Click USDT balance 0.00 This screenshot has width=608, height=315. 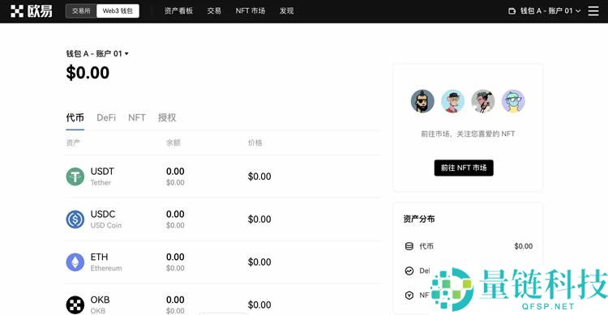pyautogui.click(x=175, y=171)
